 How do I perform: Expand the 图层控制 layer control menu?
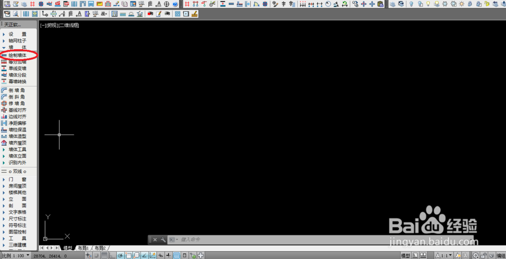pyautogui.click(x=18, y=232)
